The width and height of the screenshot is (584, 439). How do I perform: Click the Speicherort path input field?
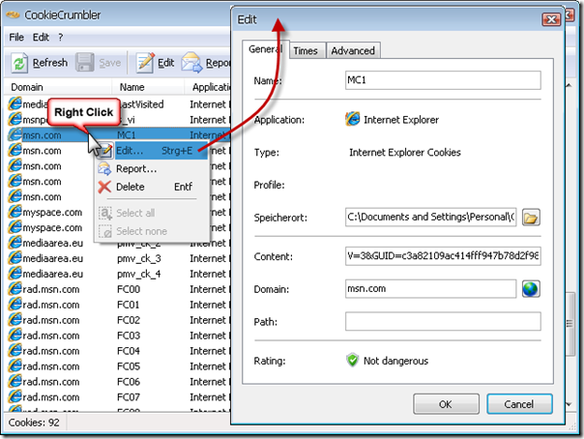click(430, 218)
